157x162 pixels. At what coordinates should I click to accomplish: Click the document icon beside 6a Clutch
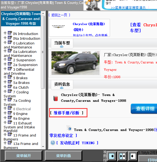[x=10, y=87]
